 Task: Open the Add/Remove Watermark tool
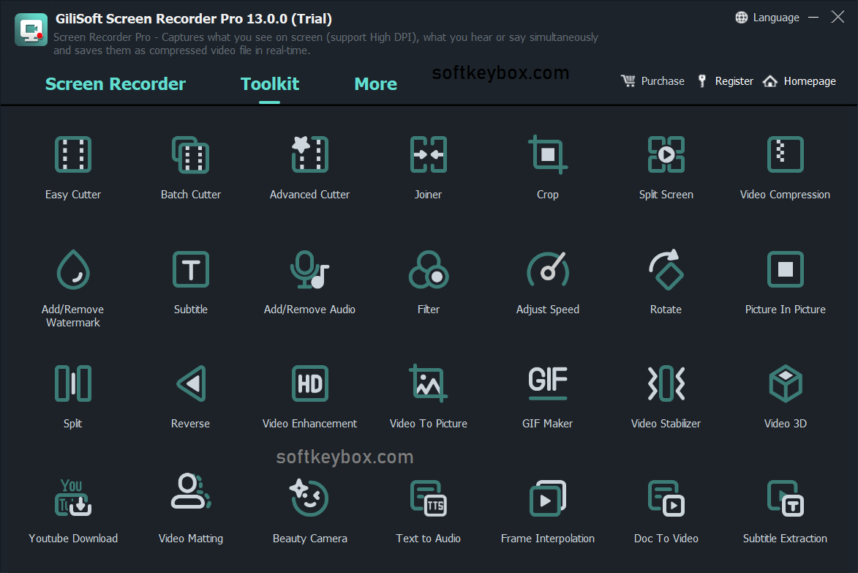(72, 285)
